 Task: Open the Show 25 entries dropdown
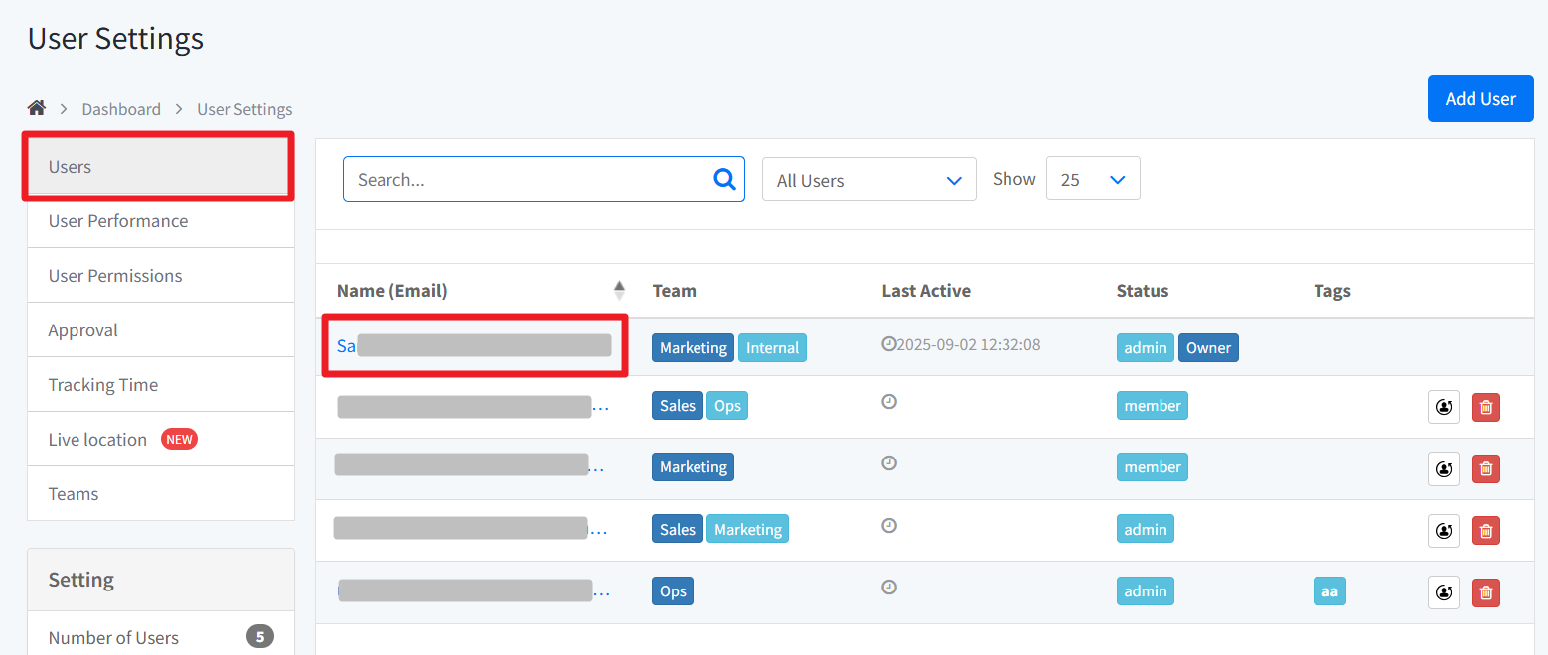[x=1092, y=180]
